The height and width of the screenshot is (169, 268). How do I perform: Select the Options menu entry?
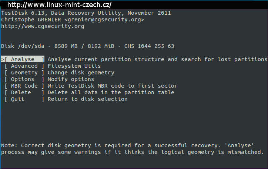24,79
